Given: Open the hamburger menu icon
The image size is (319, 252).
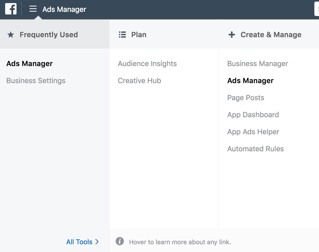Looking at the screenshot, I should click(x=33, y=9).
